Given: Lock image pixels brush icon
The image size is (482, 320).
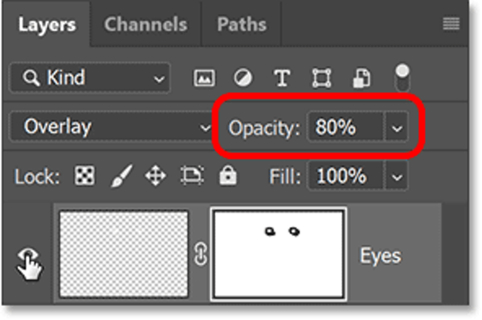Looking at the screenshot, I should (121, 176).
